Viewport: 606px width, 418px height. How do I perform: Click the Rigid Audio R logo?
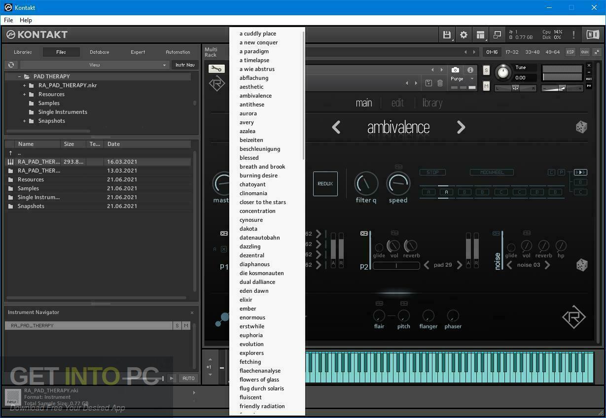coord(574,317)
